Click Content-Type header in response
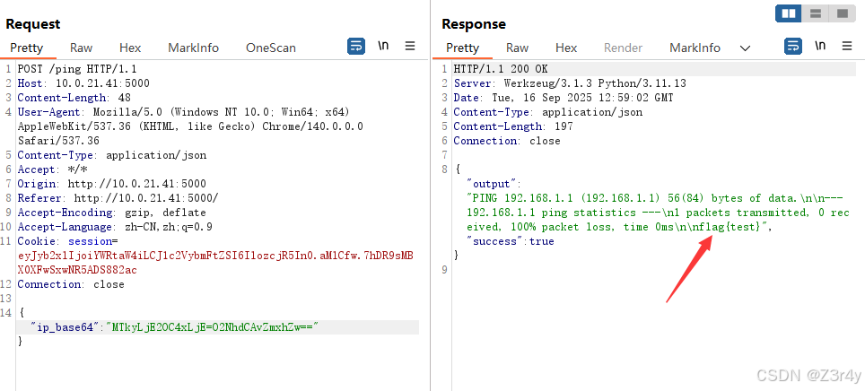The height and width of the screenshot is (391, 865). (x=547, y=112)
